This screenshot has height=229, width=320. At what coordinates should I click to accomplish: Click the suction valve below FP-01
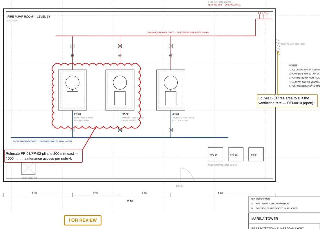72,130
